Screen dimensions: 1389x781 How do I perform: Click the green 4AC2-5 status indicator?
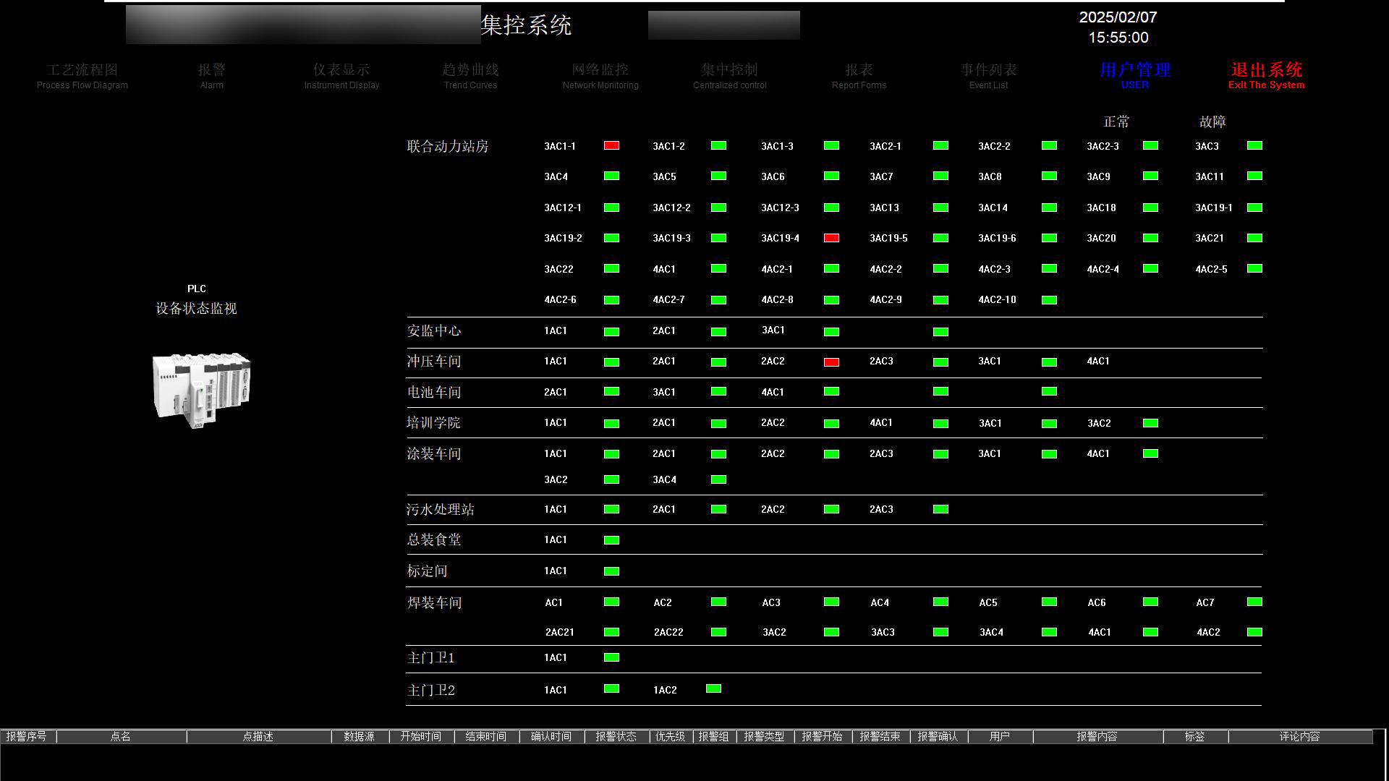[x=1254, y=268]
